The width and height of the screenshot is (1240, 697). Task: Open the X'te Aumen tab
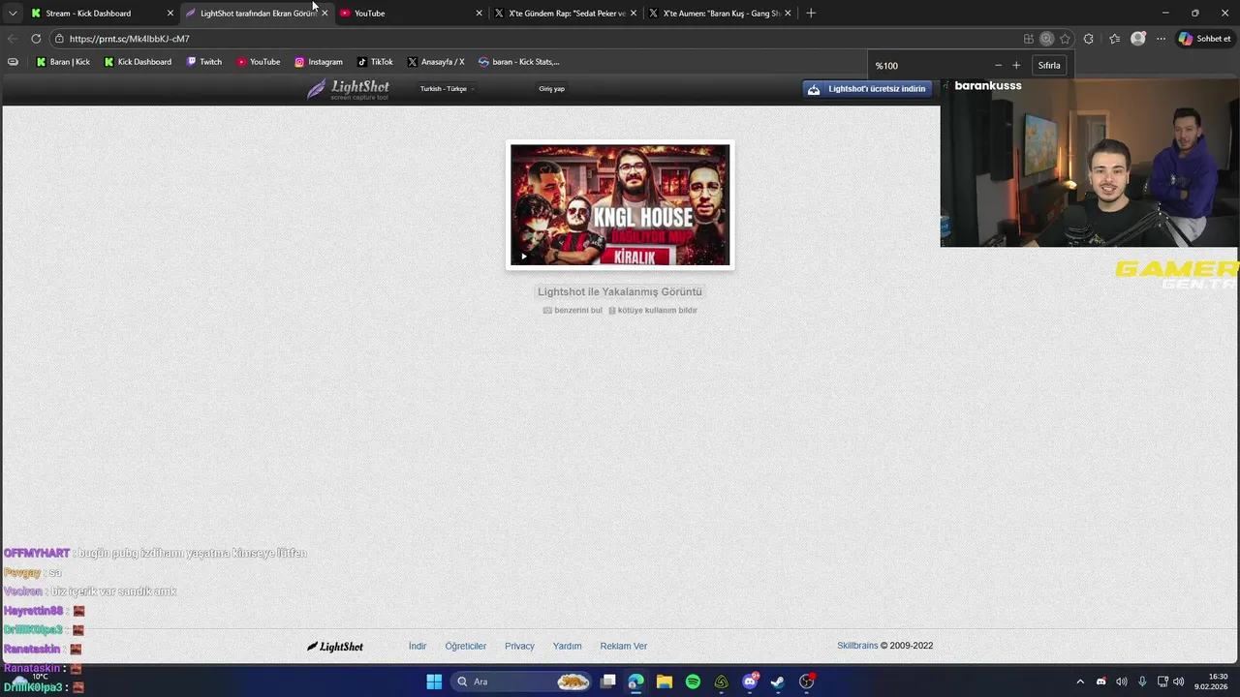tap(722, 14)
